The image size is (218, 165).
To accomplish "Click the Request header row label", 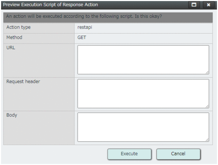I will point(23,82).
